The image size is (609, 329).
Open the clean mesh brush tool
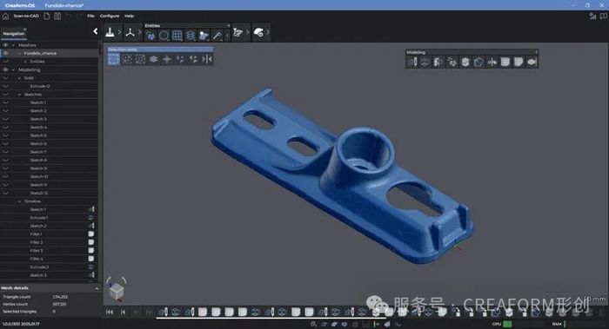tap(110, 33)
